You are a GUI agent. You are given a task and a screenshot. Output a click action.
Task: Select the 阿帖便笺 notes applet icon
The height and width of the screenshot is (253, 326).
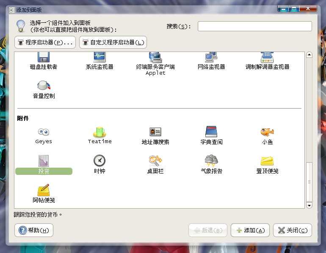click(44, 190)
